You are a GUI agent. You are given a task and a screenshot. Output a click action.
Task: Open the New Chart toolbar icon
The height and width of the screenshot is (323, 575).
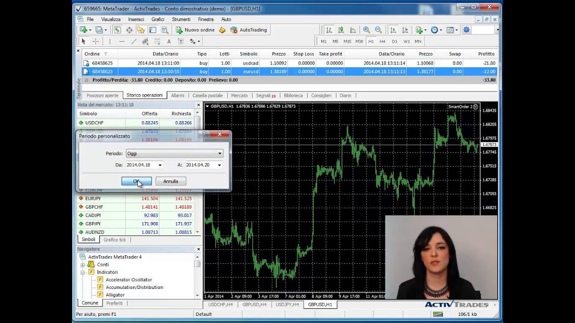pyautogui.click(x=84, y=30)
